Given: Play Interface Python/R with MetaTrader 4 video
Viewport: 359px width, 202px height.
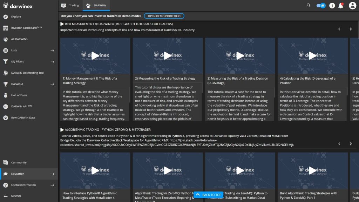Looking at the screenshot, I should click(95, 170).
